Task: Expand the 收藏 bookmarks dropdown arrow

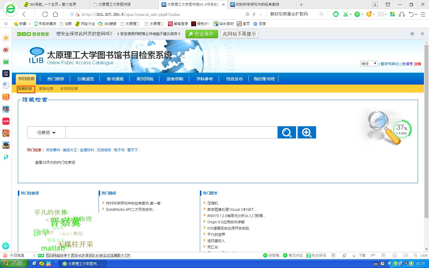Action: point(29,24)
